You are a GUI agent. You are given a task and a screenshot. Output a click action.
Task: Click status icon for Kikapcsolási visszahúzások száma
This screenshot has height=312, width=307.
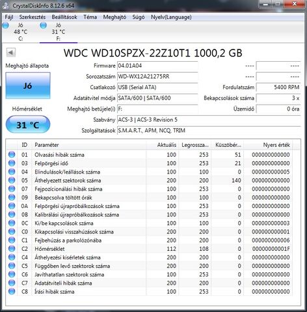tap(12, 231)
